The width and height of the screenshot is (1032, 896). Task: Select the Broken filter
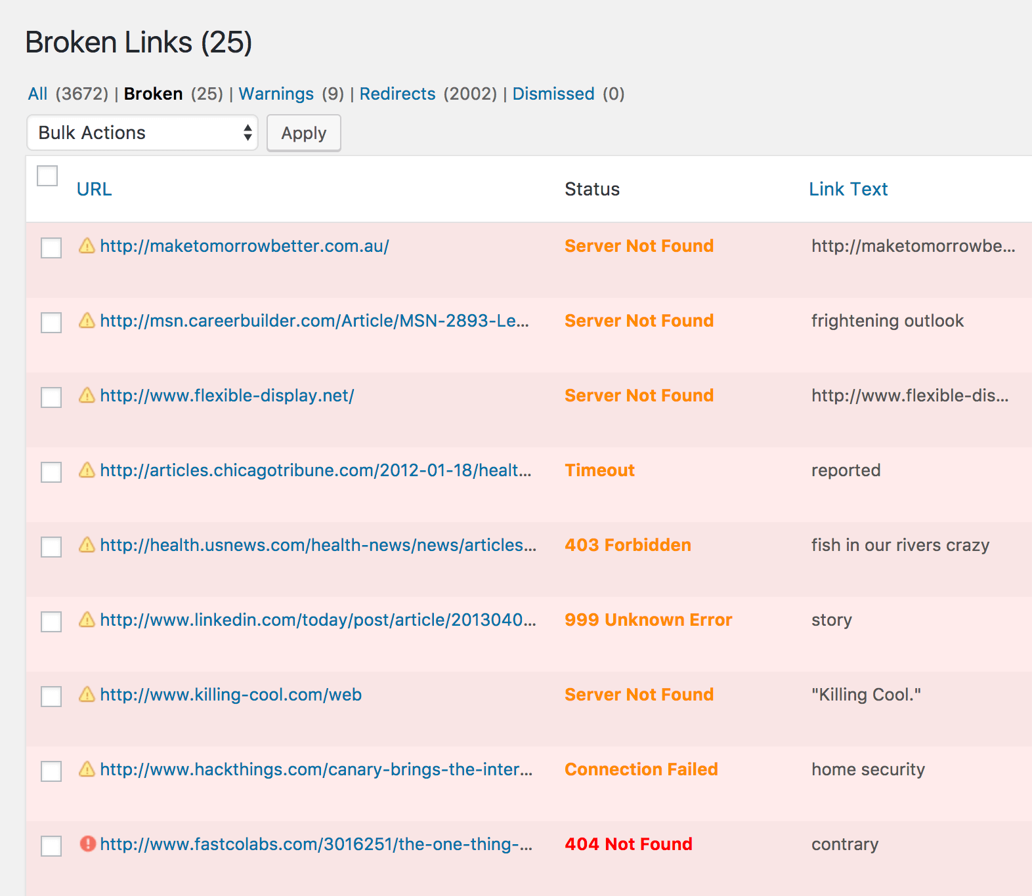pos(153,94)
